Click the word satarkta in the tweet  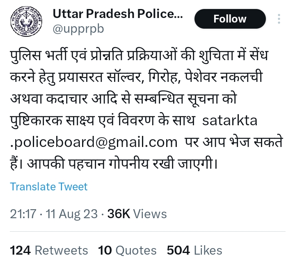[230, 120]
